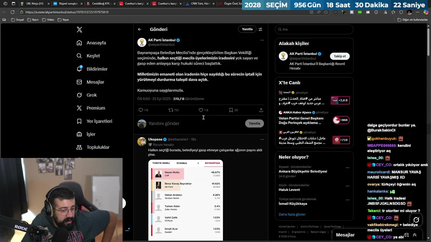Open Ankara Büyükşehir Belediyesi trend

pos(303,171)
